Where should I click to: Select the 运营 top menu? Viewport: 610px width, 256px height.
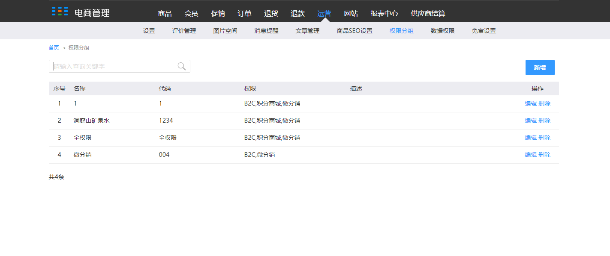click(325, 13)
